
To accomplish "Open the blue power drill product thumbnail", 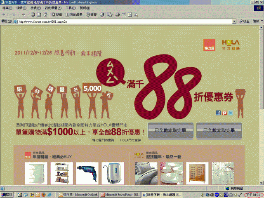I will coord(87,173).
